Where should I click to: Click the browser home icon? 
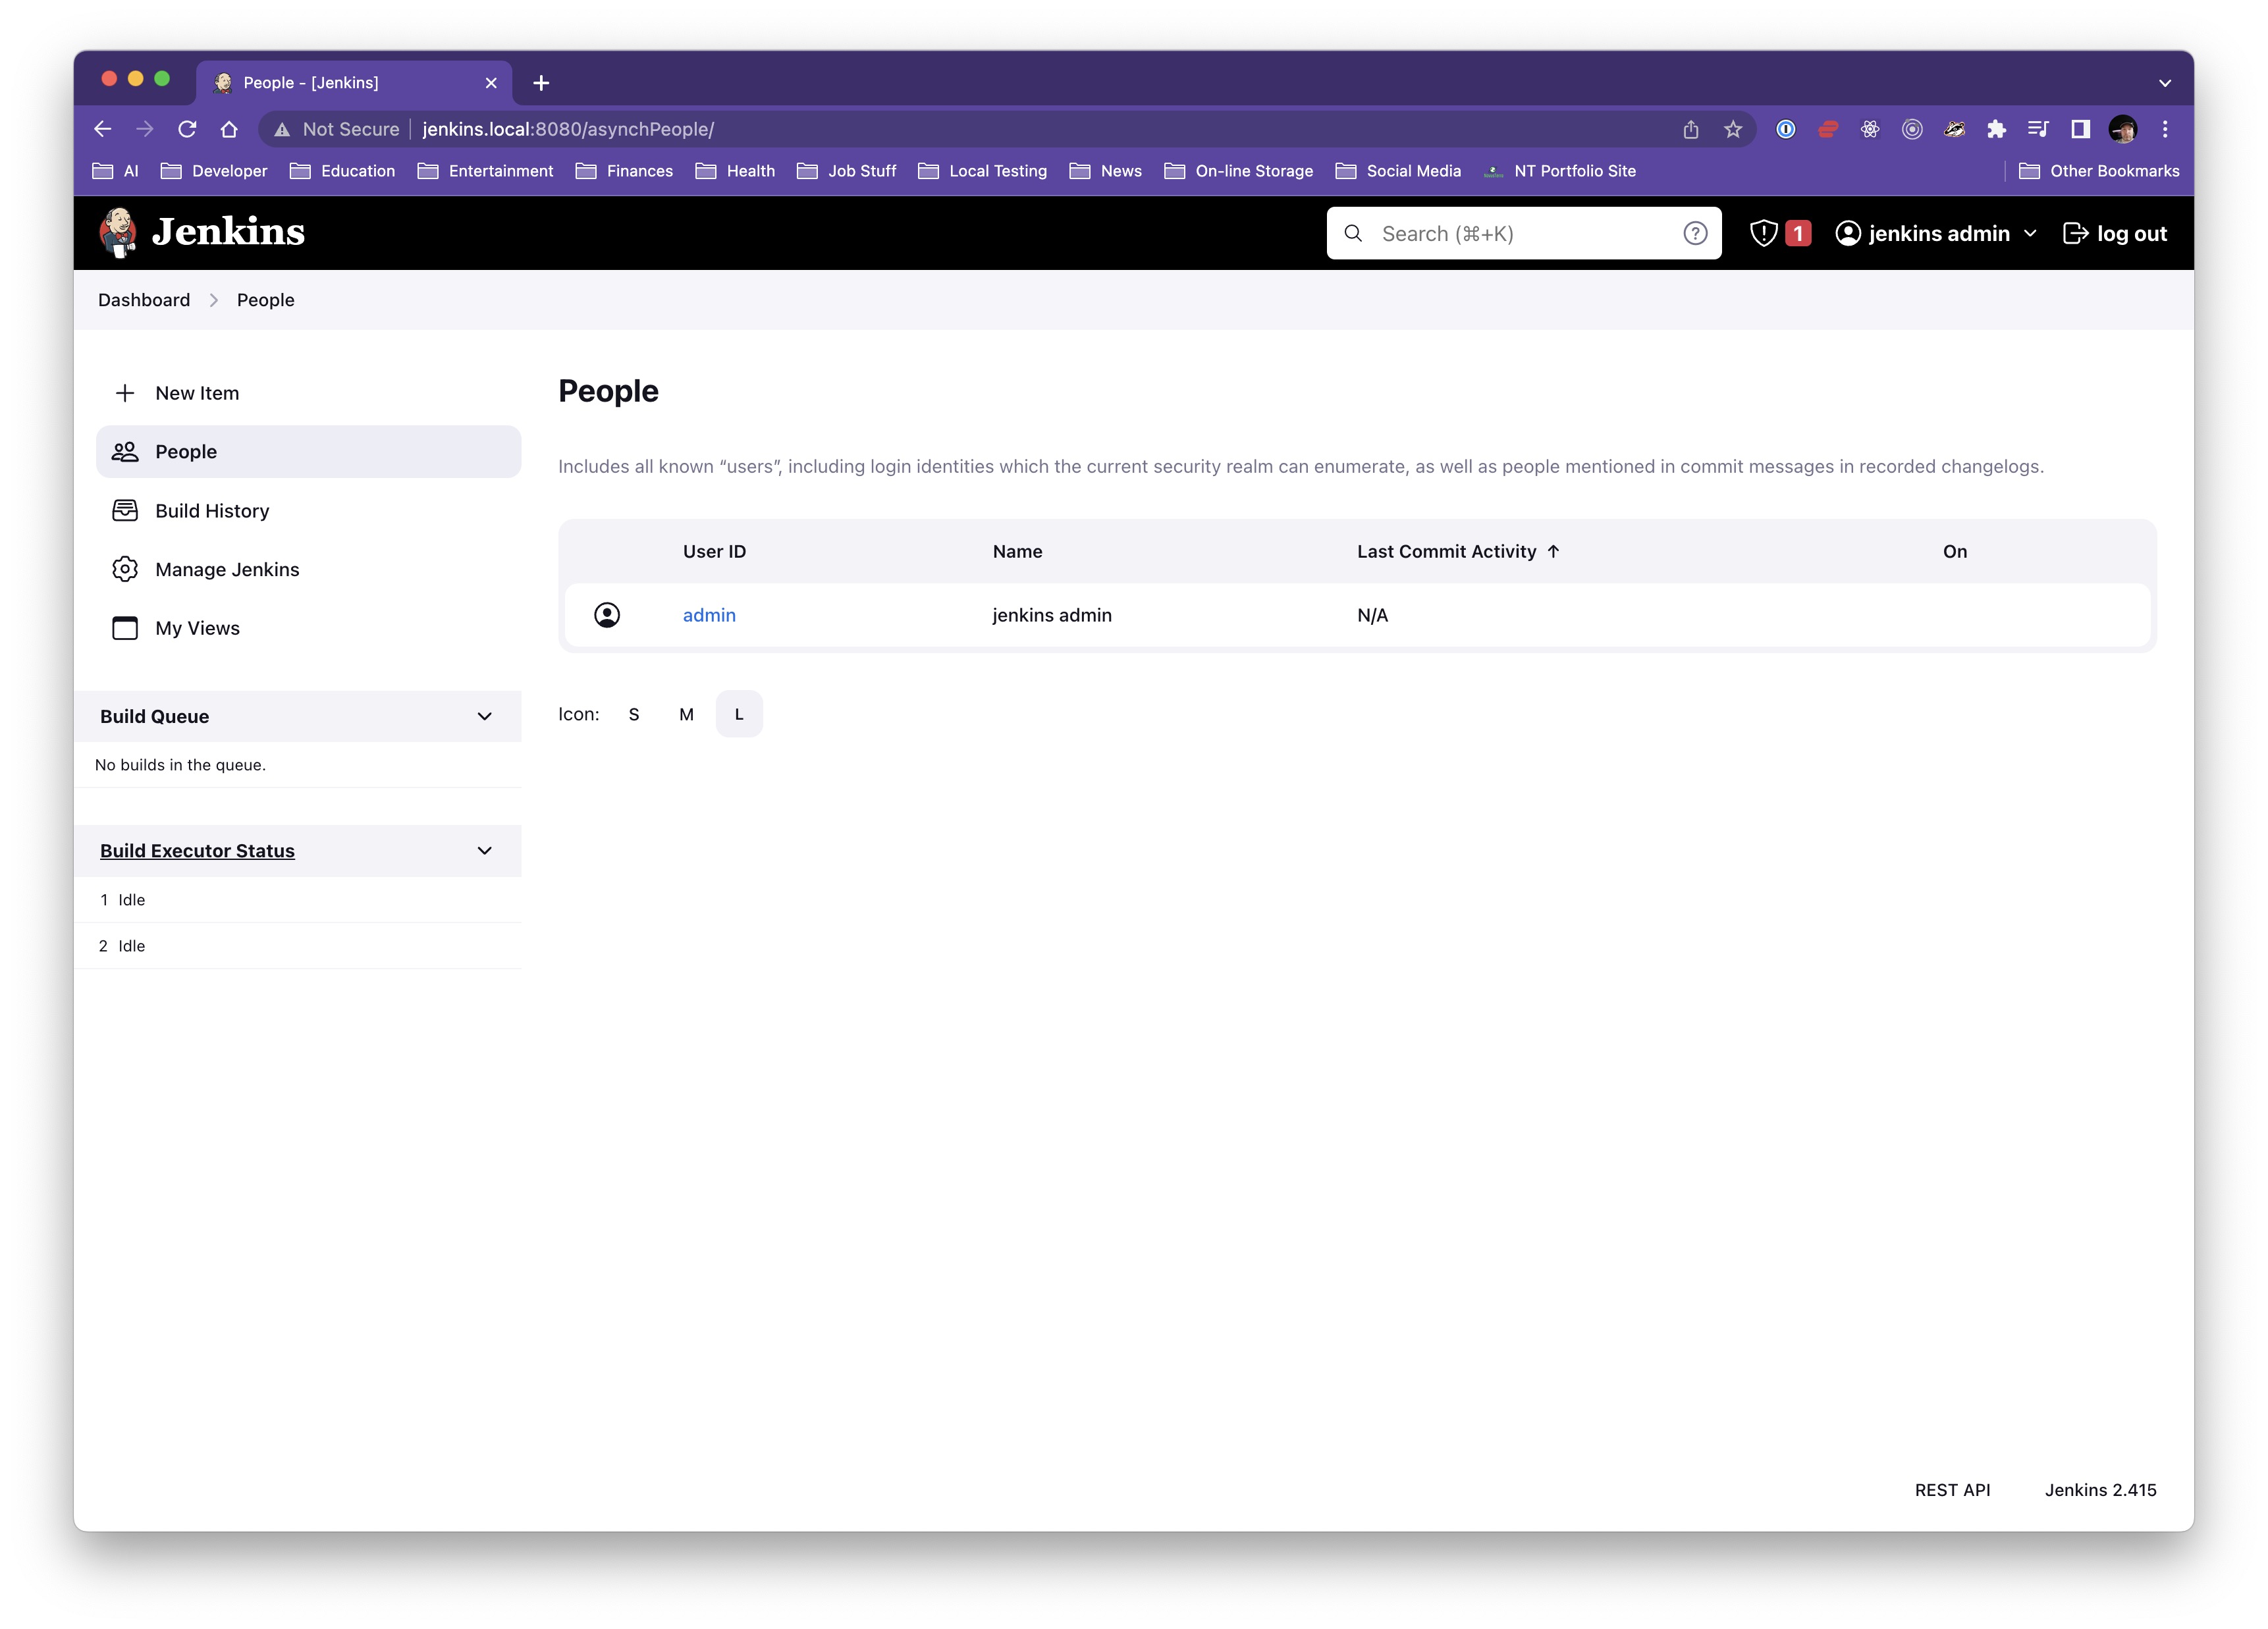point(229,129)
